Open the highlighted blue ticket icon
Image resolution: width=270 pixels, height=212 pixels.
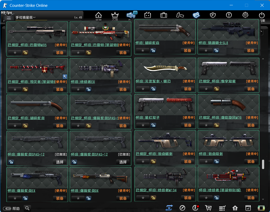196,15
